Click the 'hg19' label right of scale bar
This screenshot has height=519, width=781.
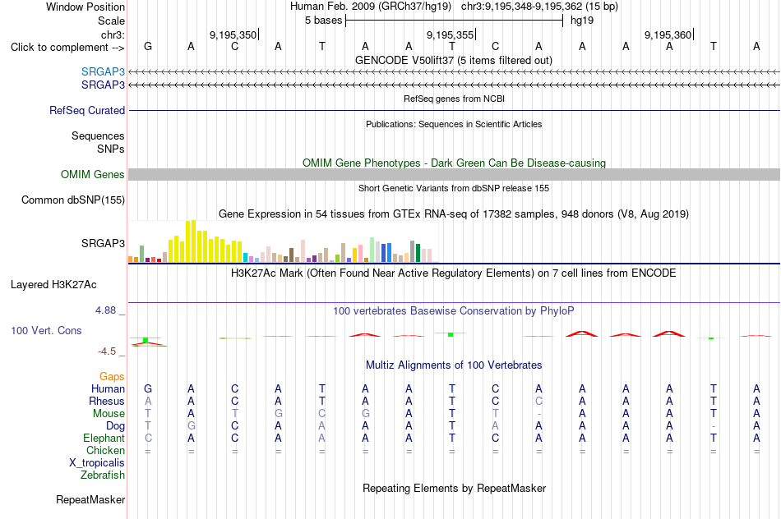coord(582,21)
